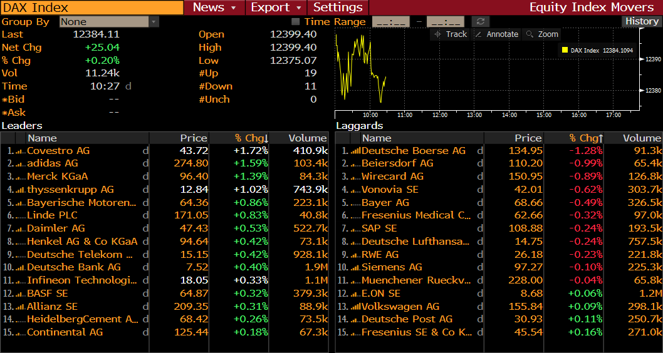
Task: Sort Laggards by % Chg column
Action: pyautogui.click(x=573, y=138)
